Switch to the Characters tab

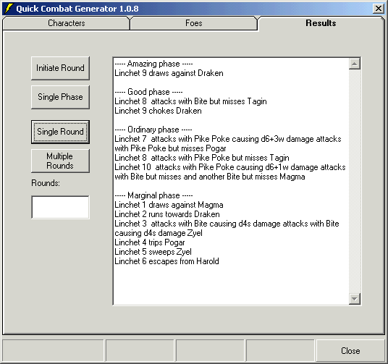67,23
